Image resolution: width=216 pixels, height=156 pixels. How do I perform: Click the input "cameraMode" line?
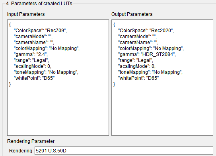33,37
